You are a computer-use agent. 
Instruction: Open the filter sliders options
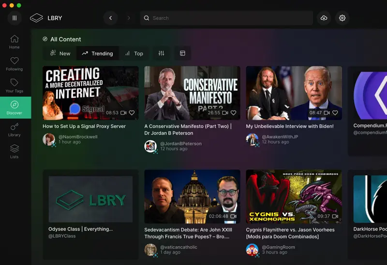coord(161,53)
